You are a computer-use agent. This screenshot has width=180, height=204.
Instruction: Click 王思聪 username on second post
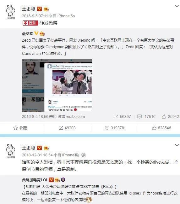[28, 148]
